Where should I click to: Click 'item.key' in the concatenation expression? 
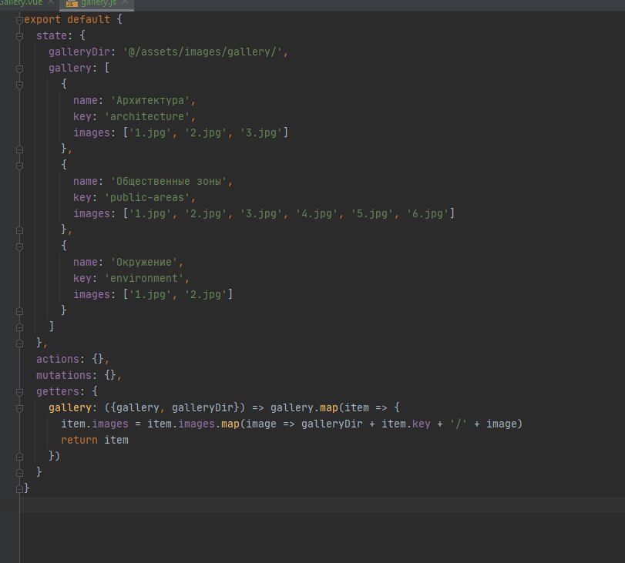point(406,424)
